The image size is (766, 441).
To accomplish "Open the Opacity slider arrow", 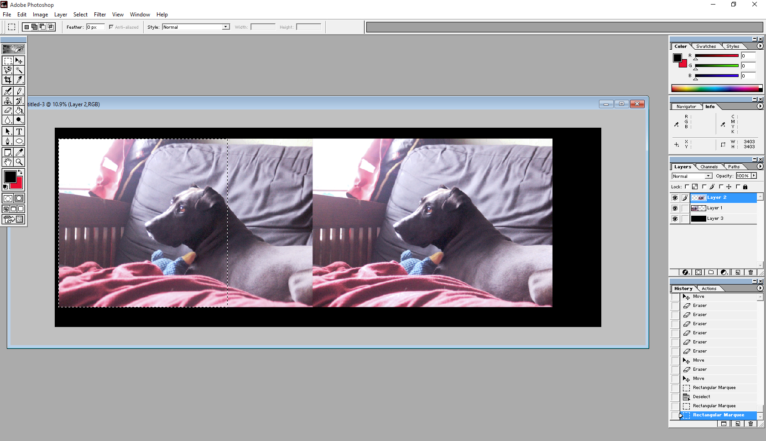I will tap(754, 176).
